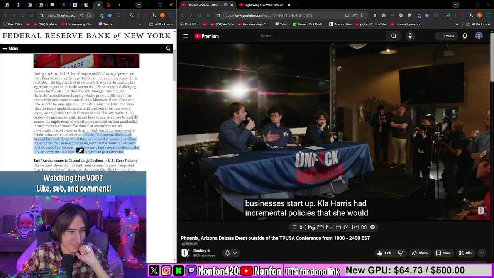The width and height of the screenshot is (494, 278).
Task: Save the video to a playlist
Action: coord(443,253)
